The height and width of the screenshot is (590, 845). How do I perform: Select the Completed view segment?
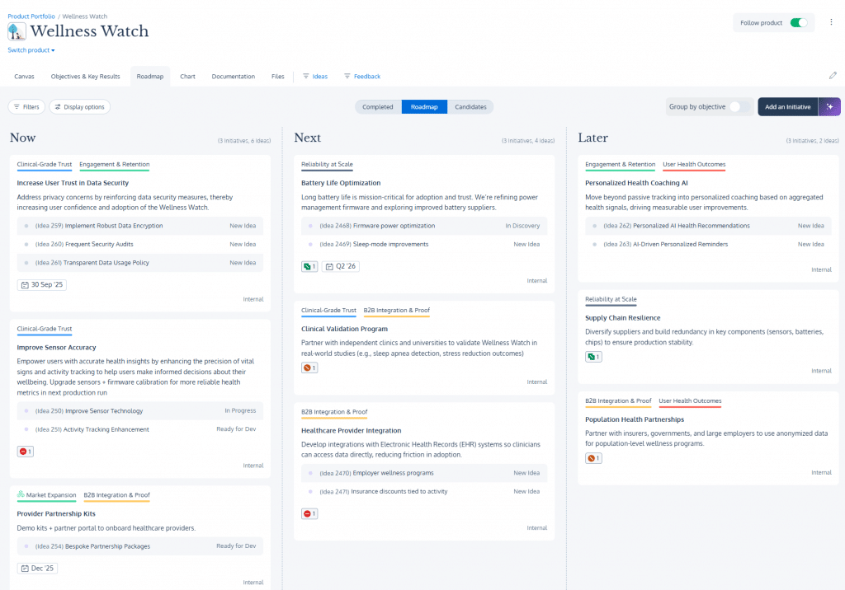378,106
